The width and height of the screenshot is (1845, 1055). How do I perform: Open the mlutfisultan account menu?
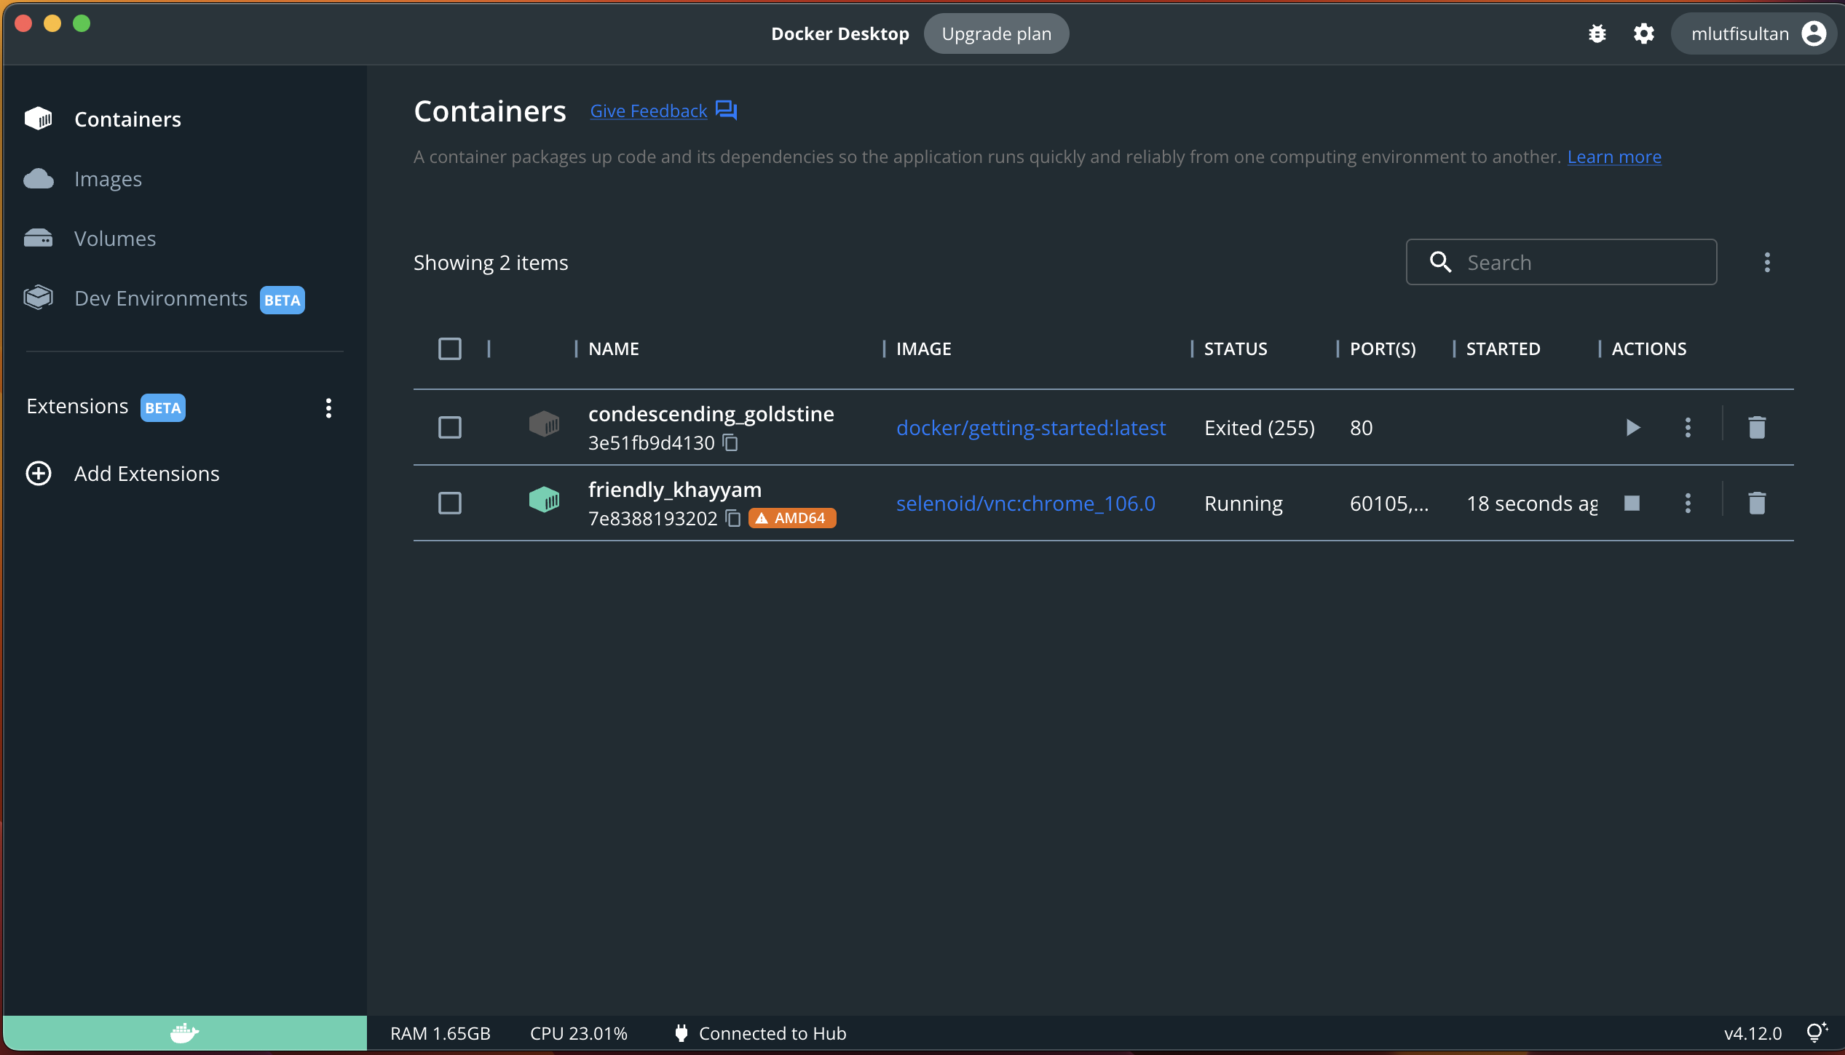pos(1754,33)
